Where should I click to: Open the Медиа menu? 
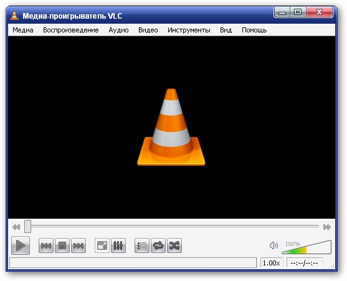(x=23, y=30)
